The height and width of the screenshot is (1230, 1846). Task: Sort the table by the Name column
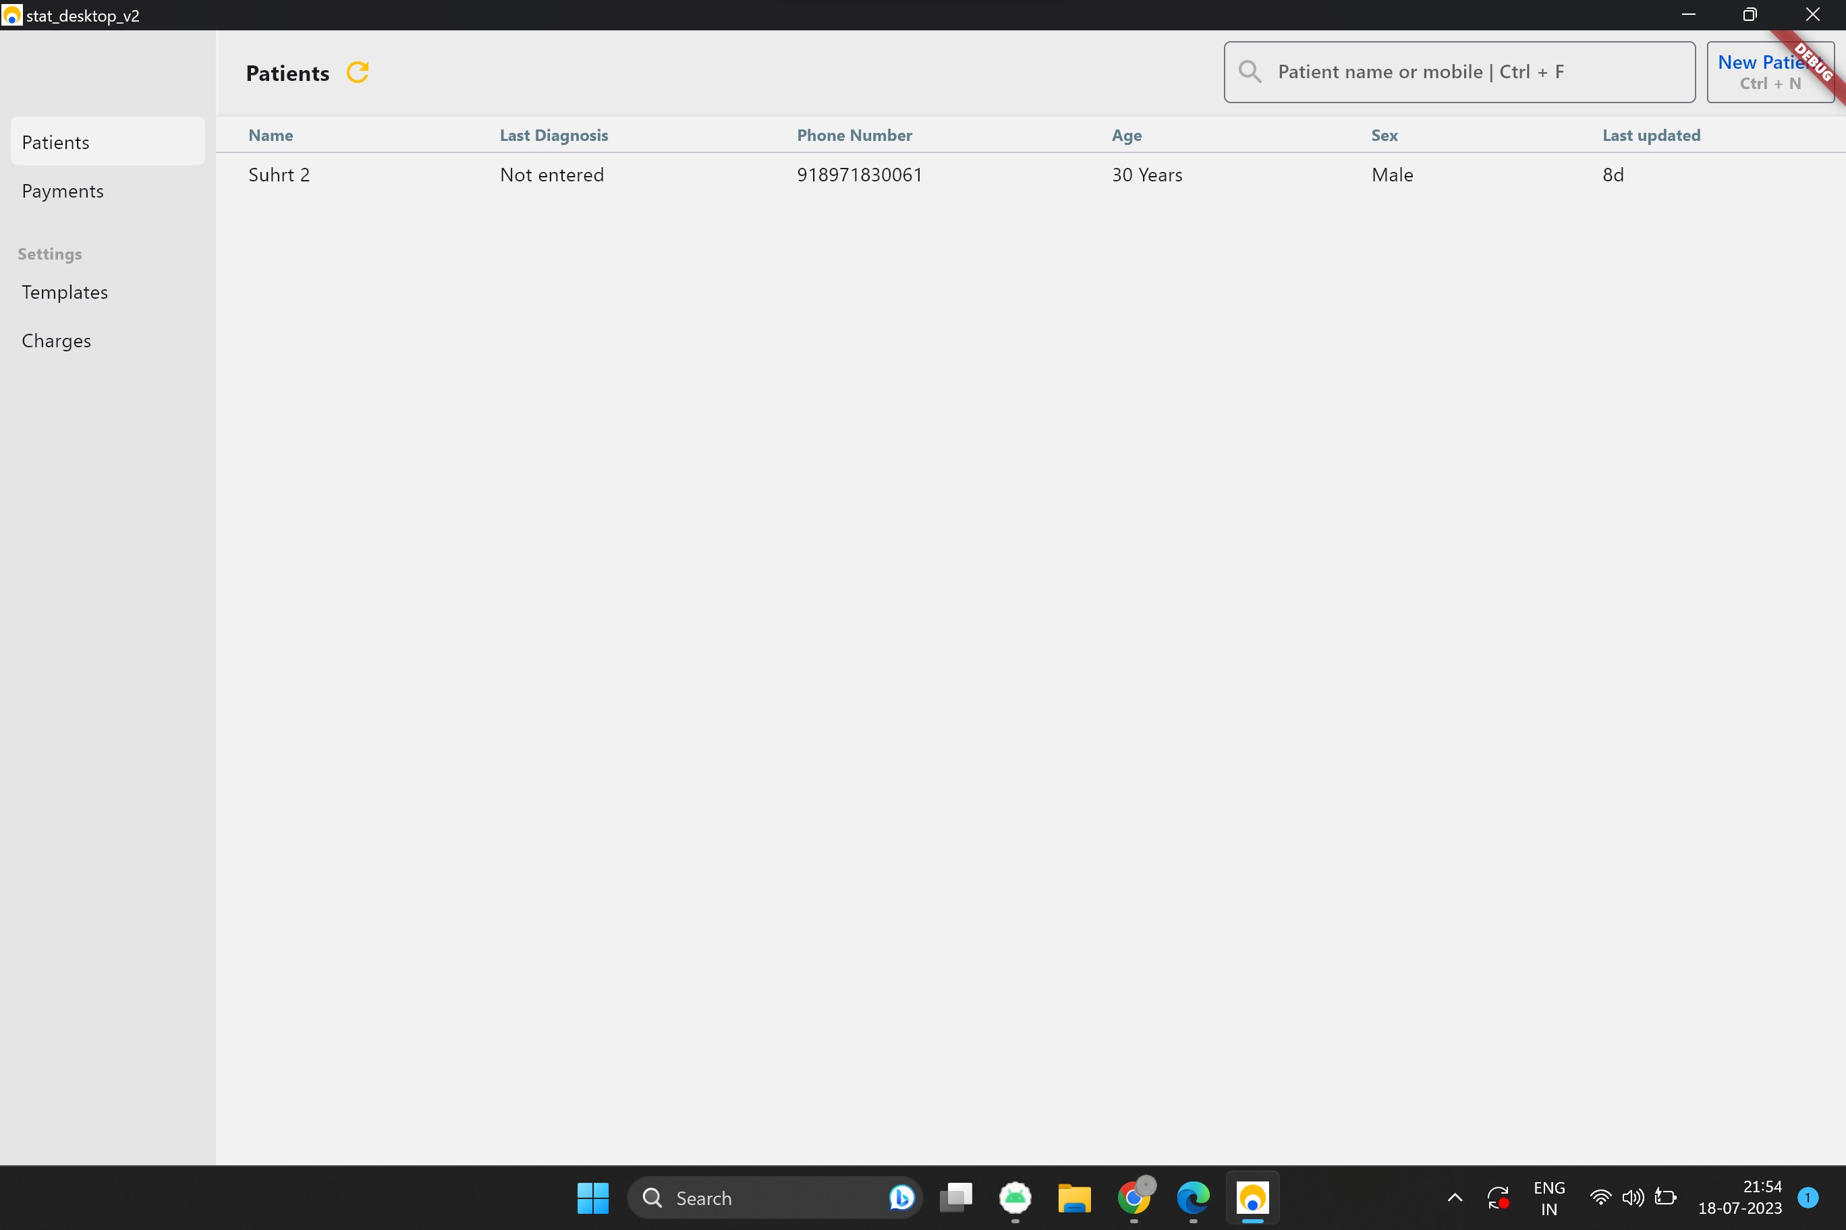(x=270, y=135)
